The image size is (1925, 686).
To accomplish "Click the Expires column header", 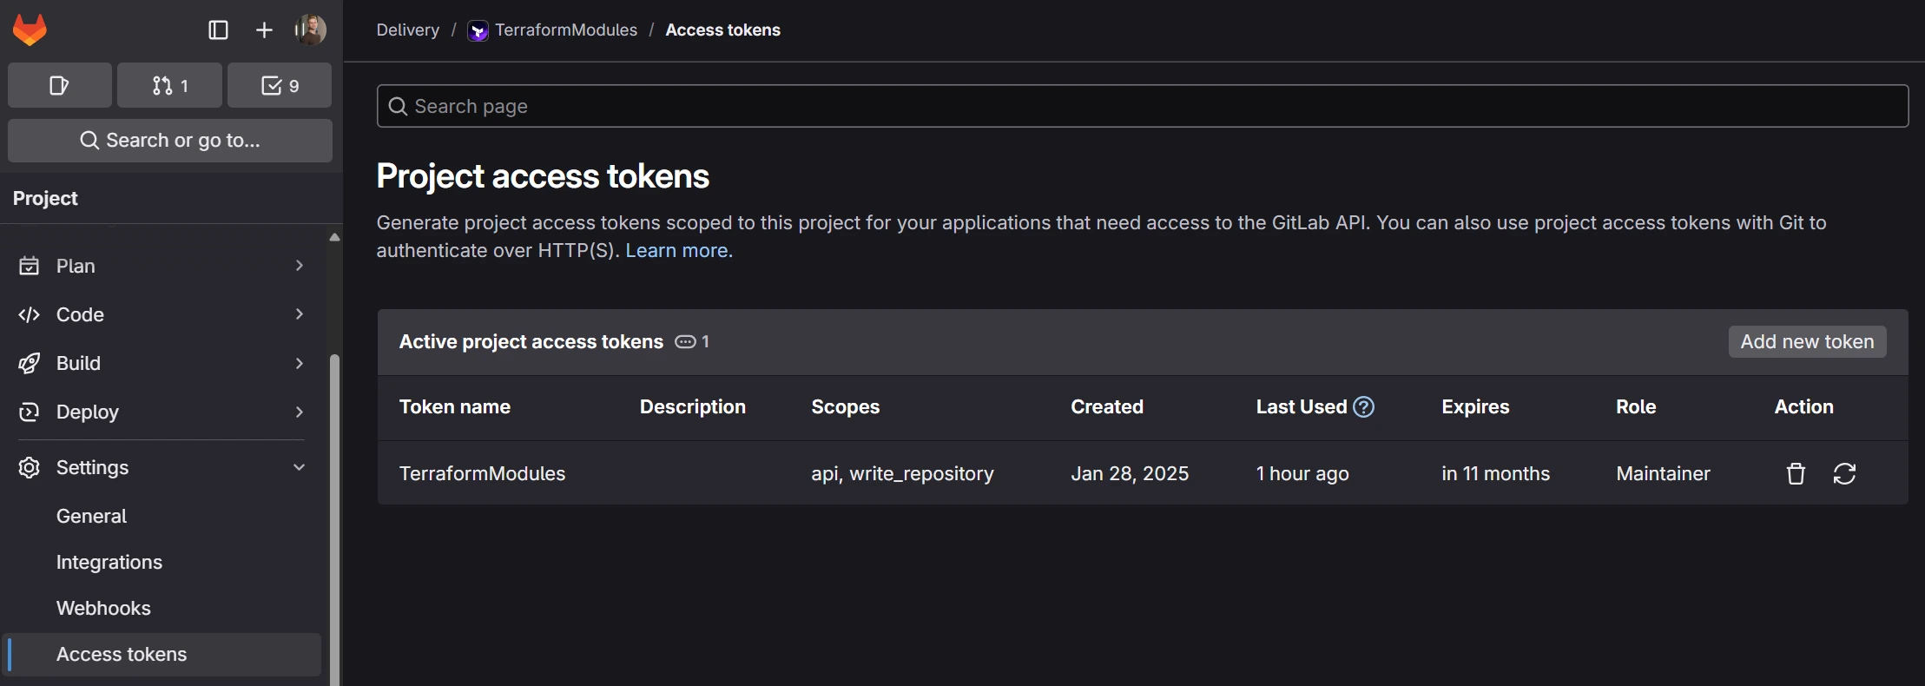I will 1475,406.
